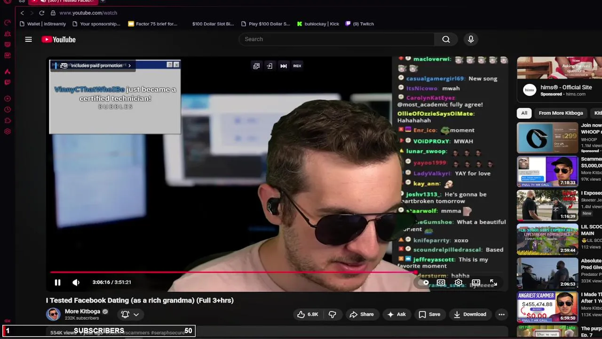Go back in the browser
This screenshot has width=602, height=339.
pos(22,13)
